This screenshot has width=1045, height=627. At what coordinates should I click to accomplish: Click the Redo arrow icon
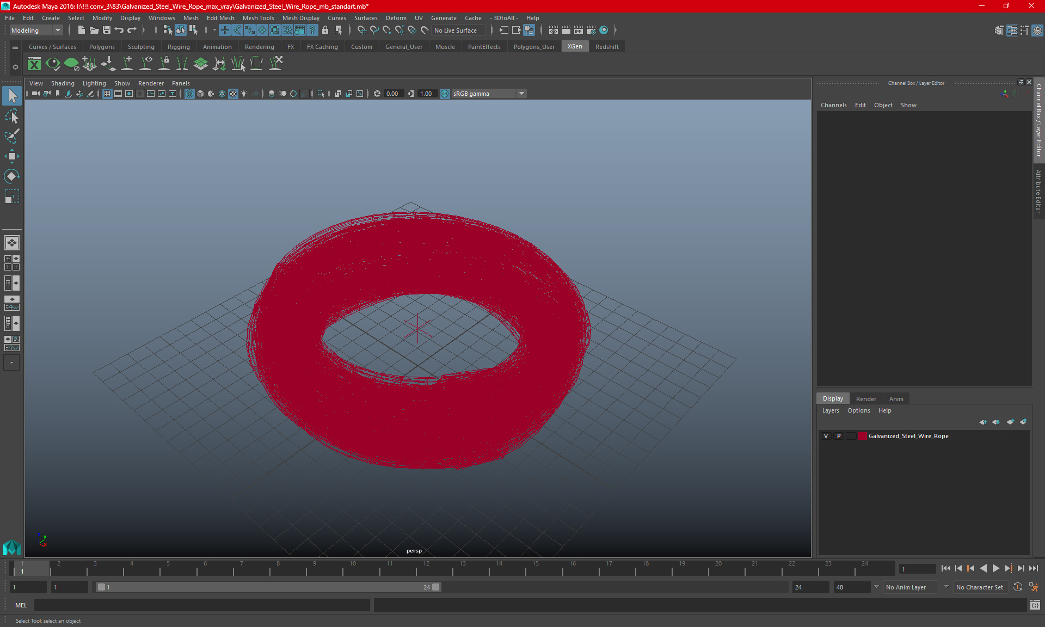[132, 30]
